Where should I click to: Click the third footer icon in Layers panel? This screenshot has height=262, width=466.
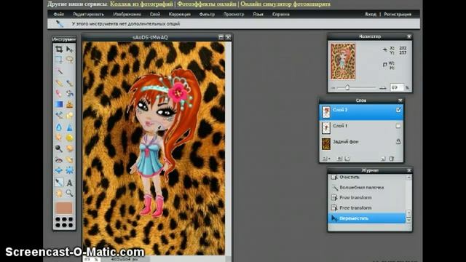(x=347, y=159)
